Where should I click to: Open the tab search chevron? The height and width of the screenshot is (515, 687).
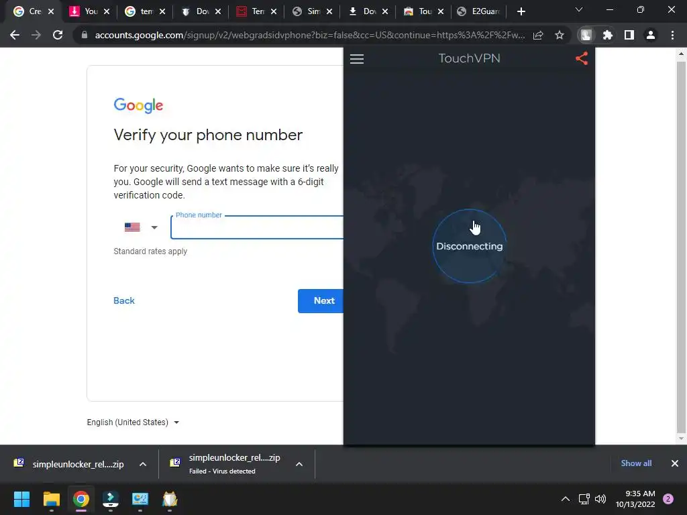point(579,9)
